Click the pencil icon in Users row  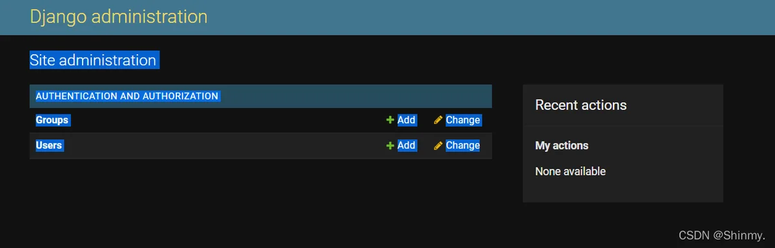click(439, 146)
